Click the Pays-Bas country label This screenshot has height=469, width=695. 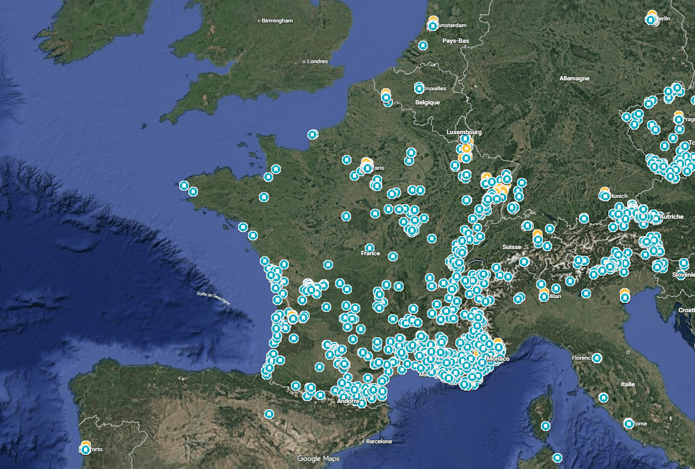coord(455,41)
